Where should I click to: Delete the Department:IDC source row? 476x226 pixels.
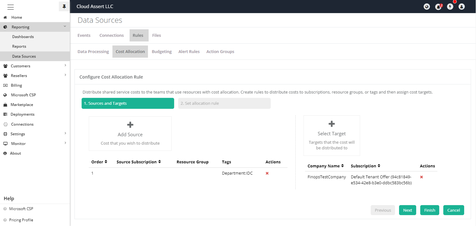click(x=267, y=173)
